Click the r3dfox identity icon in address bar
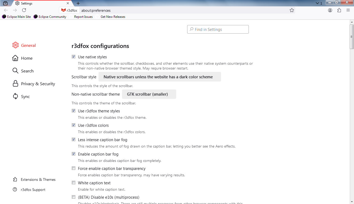The width and height of the screenshot is (354, 204). 69,10
